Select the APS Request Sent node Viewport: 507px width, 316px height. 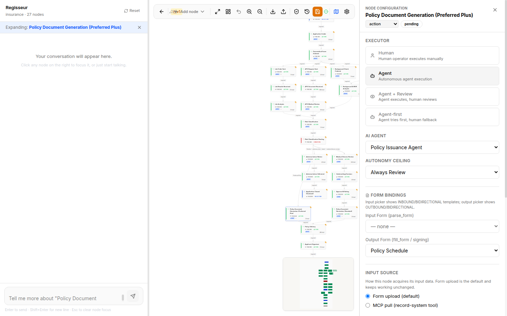[313, 72]
